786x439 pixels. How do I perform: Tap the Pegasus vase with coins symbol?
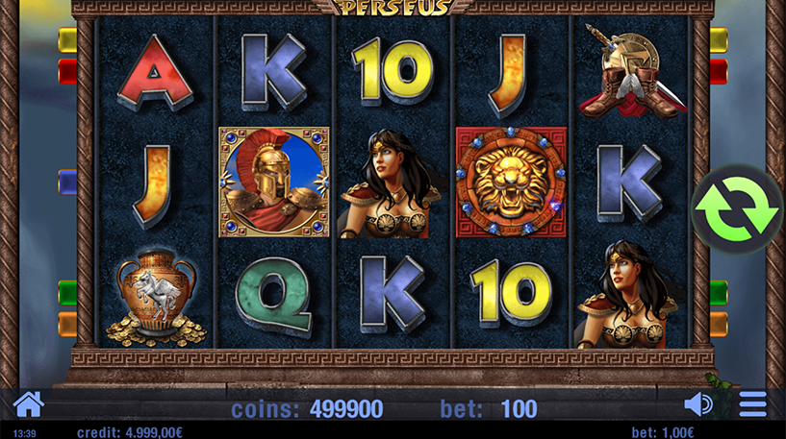(156, 298)
